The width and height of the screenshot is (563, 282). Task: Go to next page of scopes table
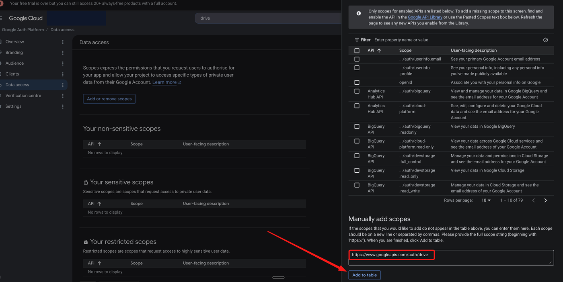point(546,200)
